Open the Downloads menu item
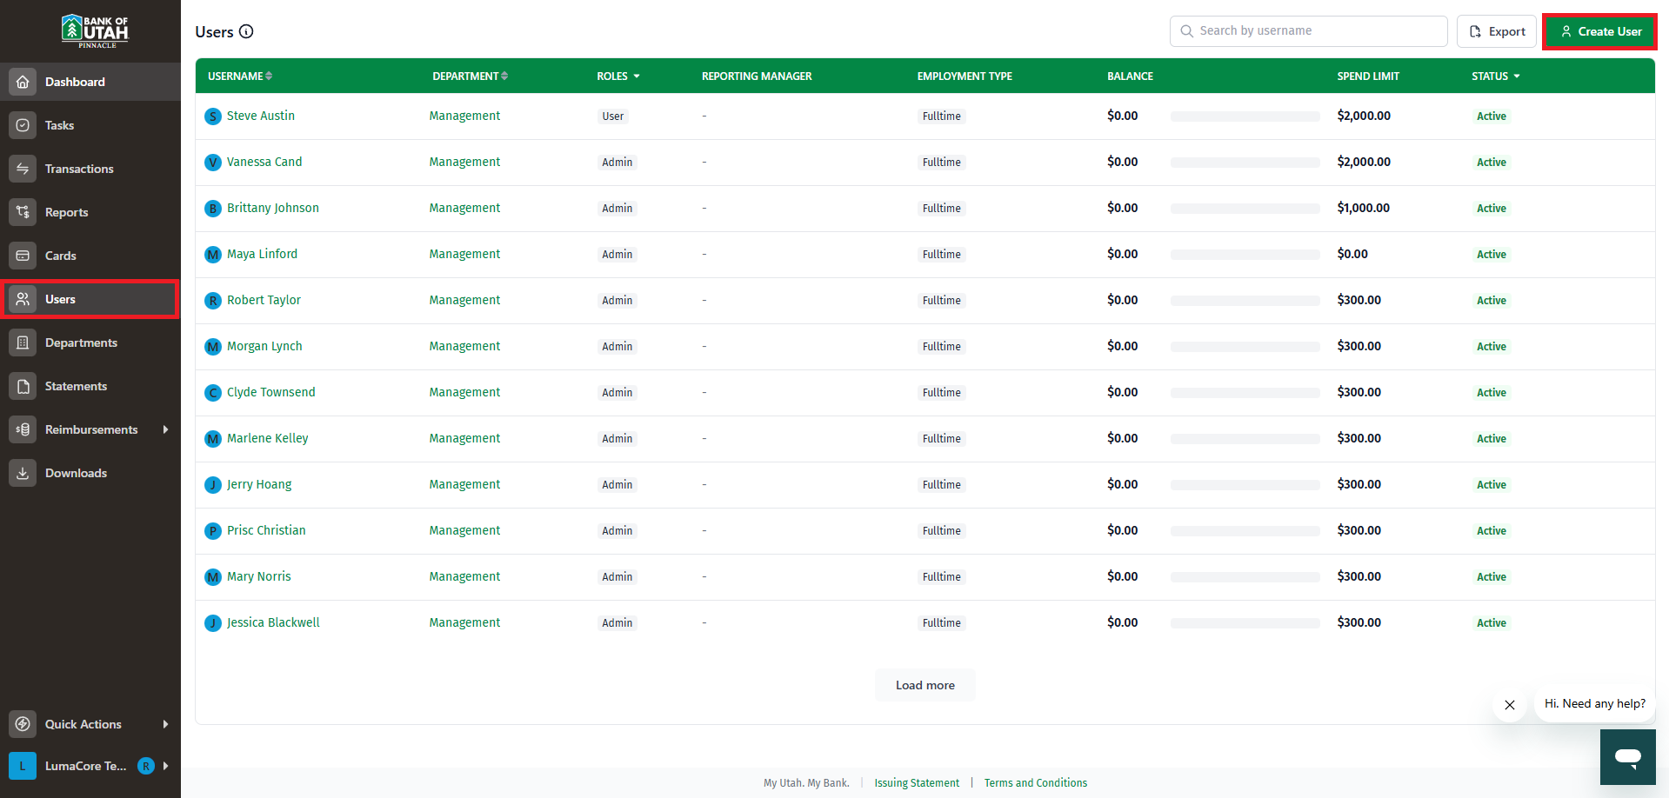The height and width of the screenshot is (798, 1669). [x=90, y=473]
